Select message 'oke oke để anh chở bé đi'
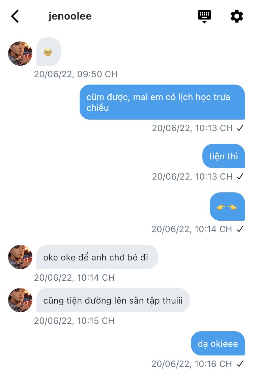 97,257
